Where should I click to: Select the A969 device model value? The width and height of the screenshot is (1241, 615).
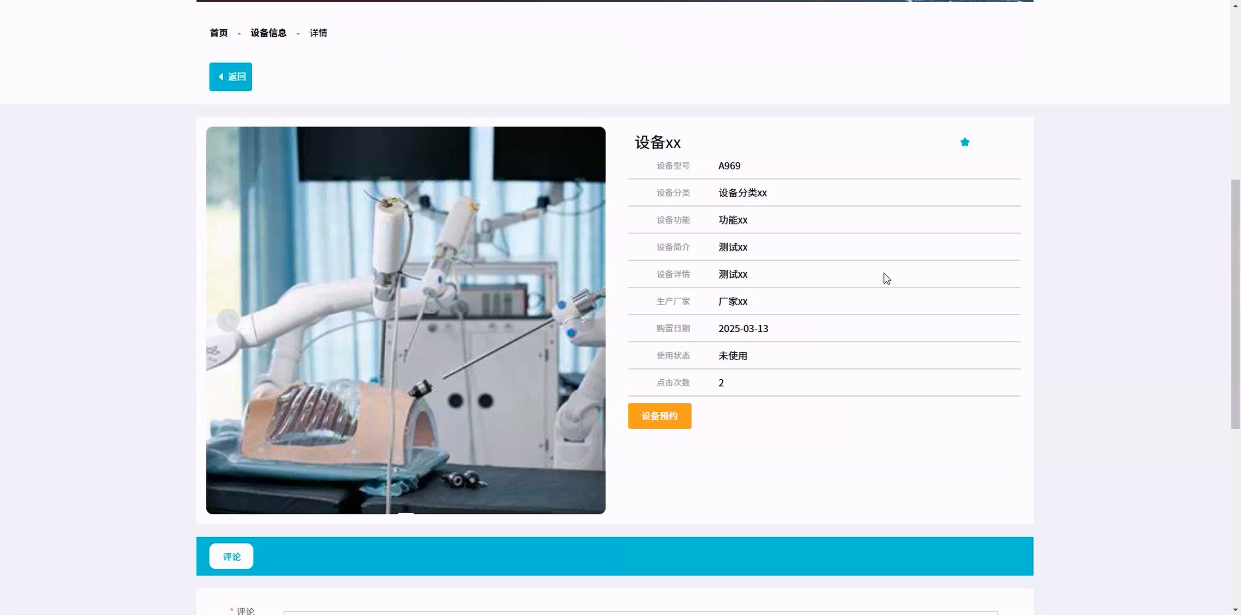729,166
